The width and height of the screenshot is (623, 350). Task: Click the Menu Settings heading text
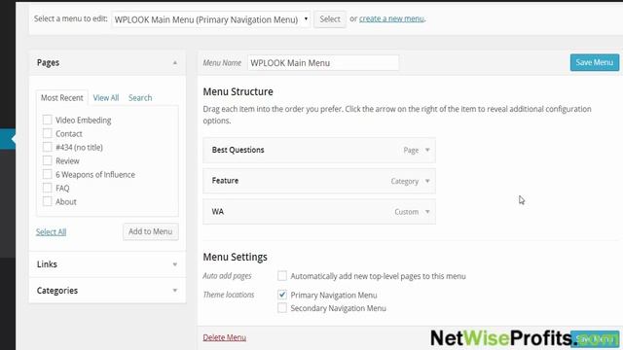coord(236,257)
